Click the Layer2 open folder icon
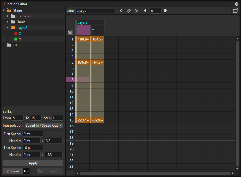Image resolution: width=241 pixels, height=177 pixels. 13,28
